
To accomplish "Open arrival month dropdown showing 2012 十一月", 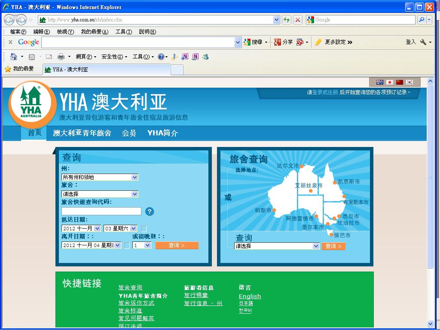I will click(81, 229).
